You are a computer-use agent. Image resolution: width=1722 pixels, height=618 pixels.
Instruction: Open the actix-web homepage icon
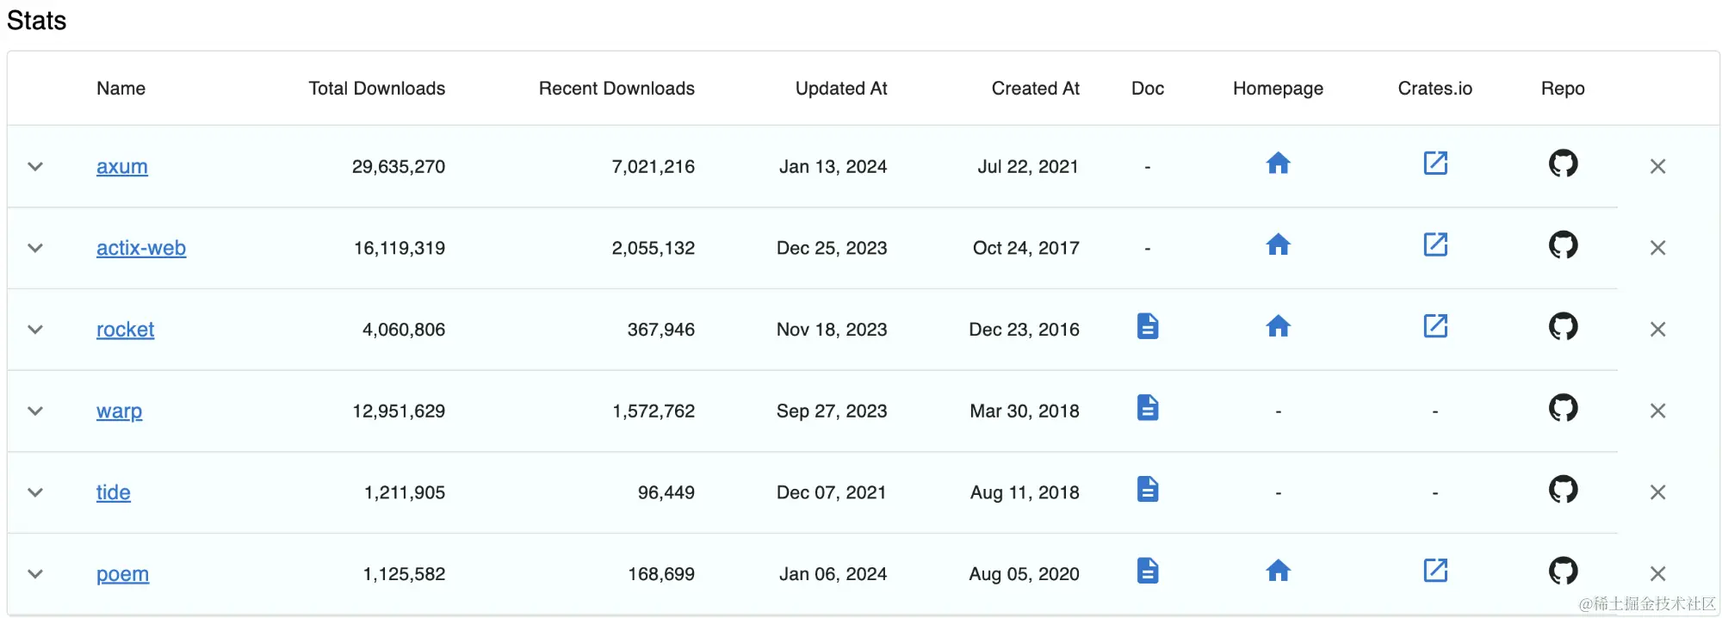point(1278,245)
